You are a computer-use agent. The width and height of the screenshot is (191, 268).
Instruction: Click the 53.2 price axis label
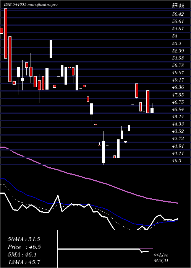pos(176,43)
